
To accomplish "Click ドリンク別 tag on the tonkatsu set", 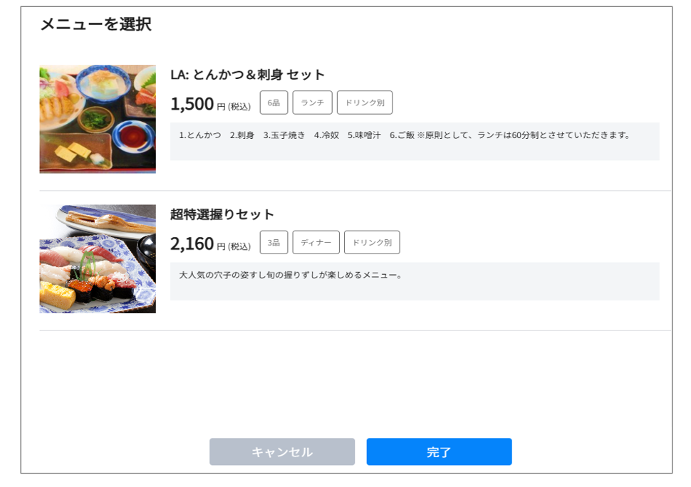I will pos(365,103).
